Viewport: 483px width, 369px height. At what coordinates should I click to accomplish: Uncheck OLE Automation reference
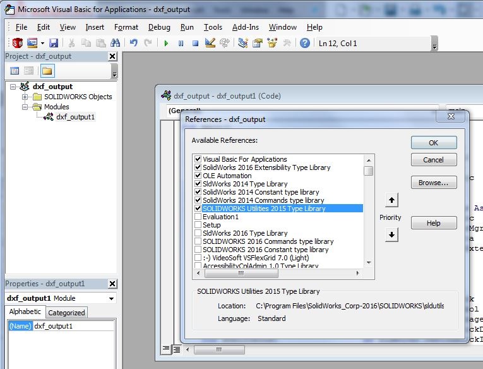(198, 176)
